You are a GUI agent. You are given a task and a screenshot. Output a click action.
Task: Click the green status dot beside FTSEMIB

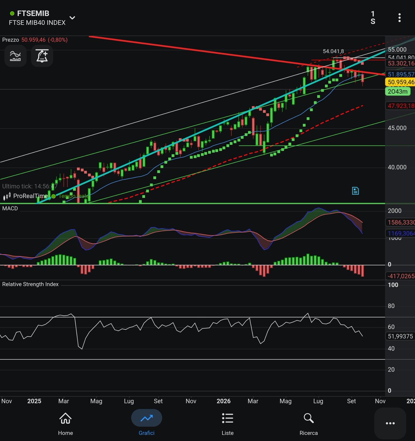(12, 14)
